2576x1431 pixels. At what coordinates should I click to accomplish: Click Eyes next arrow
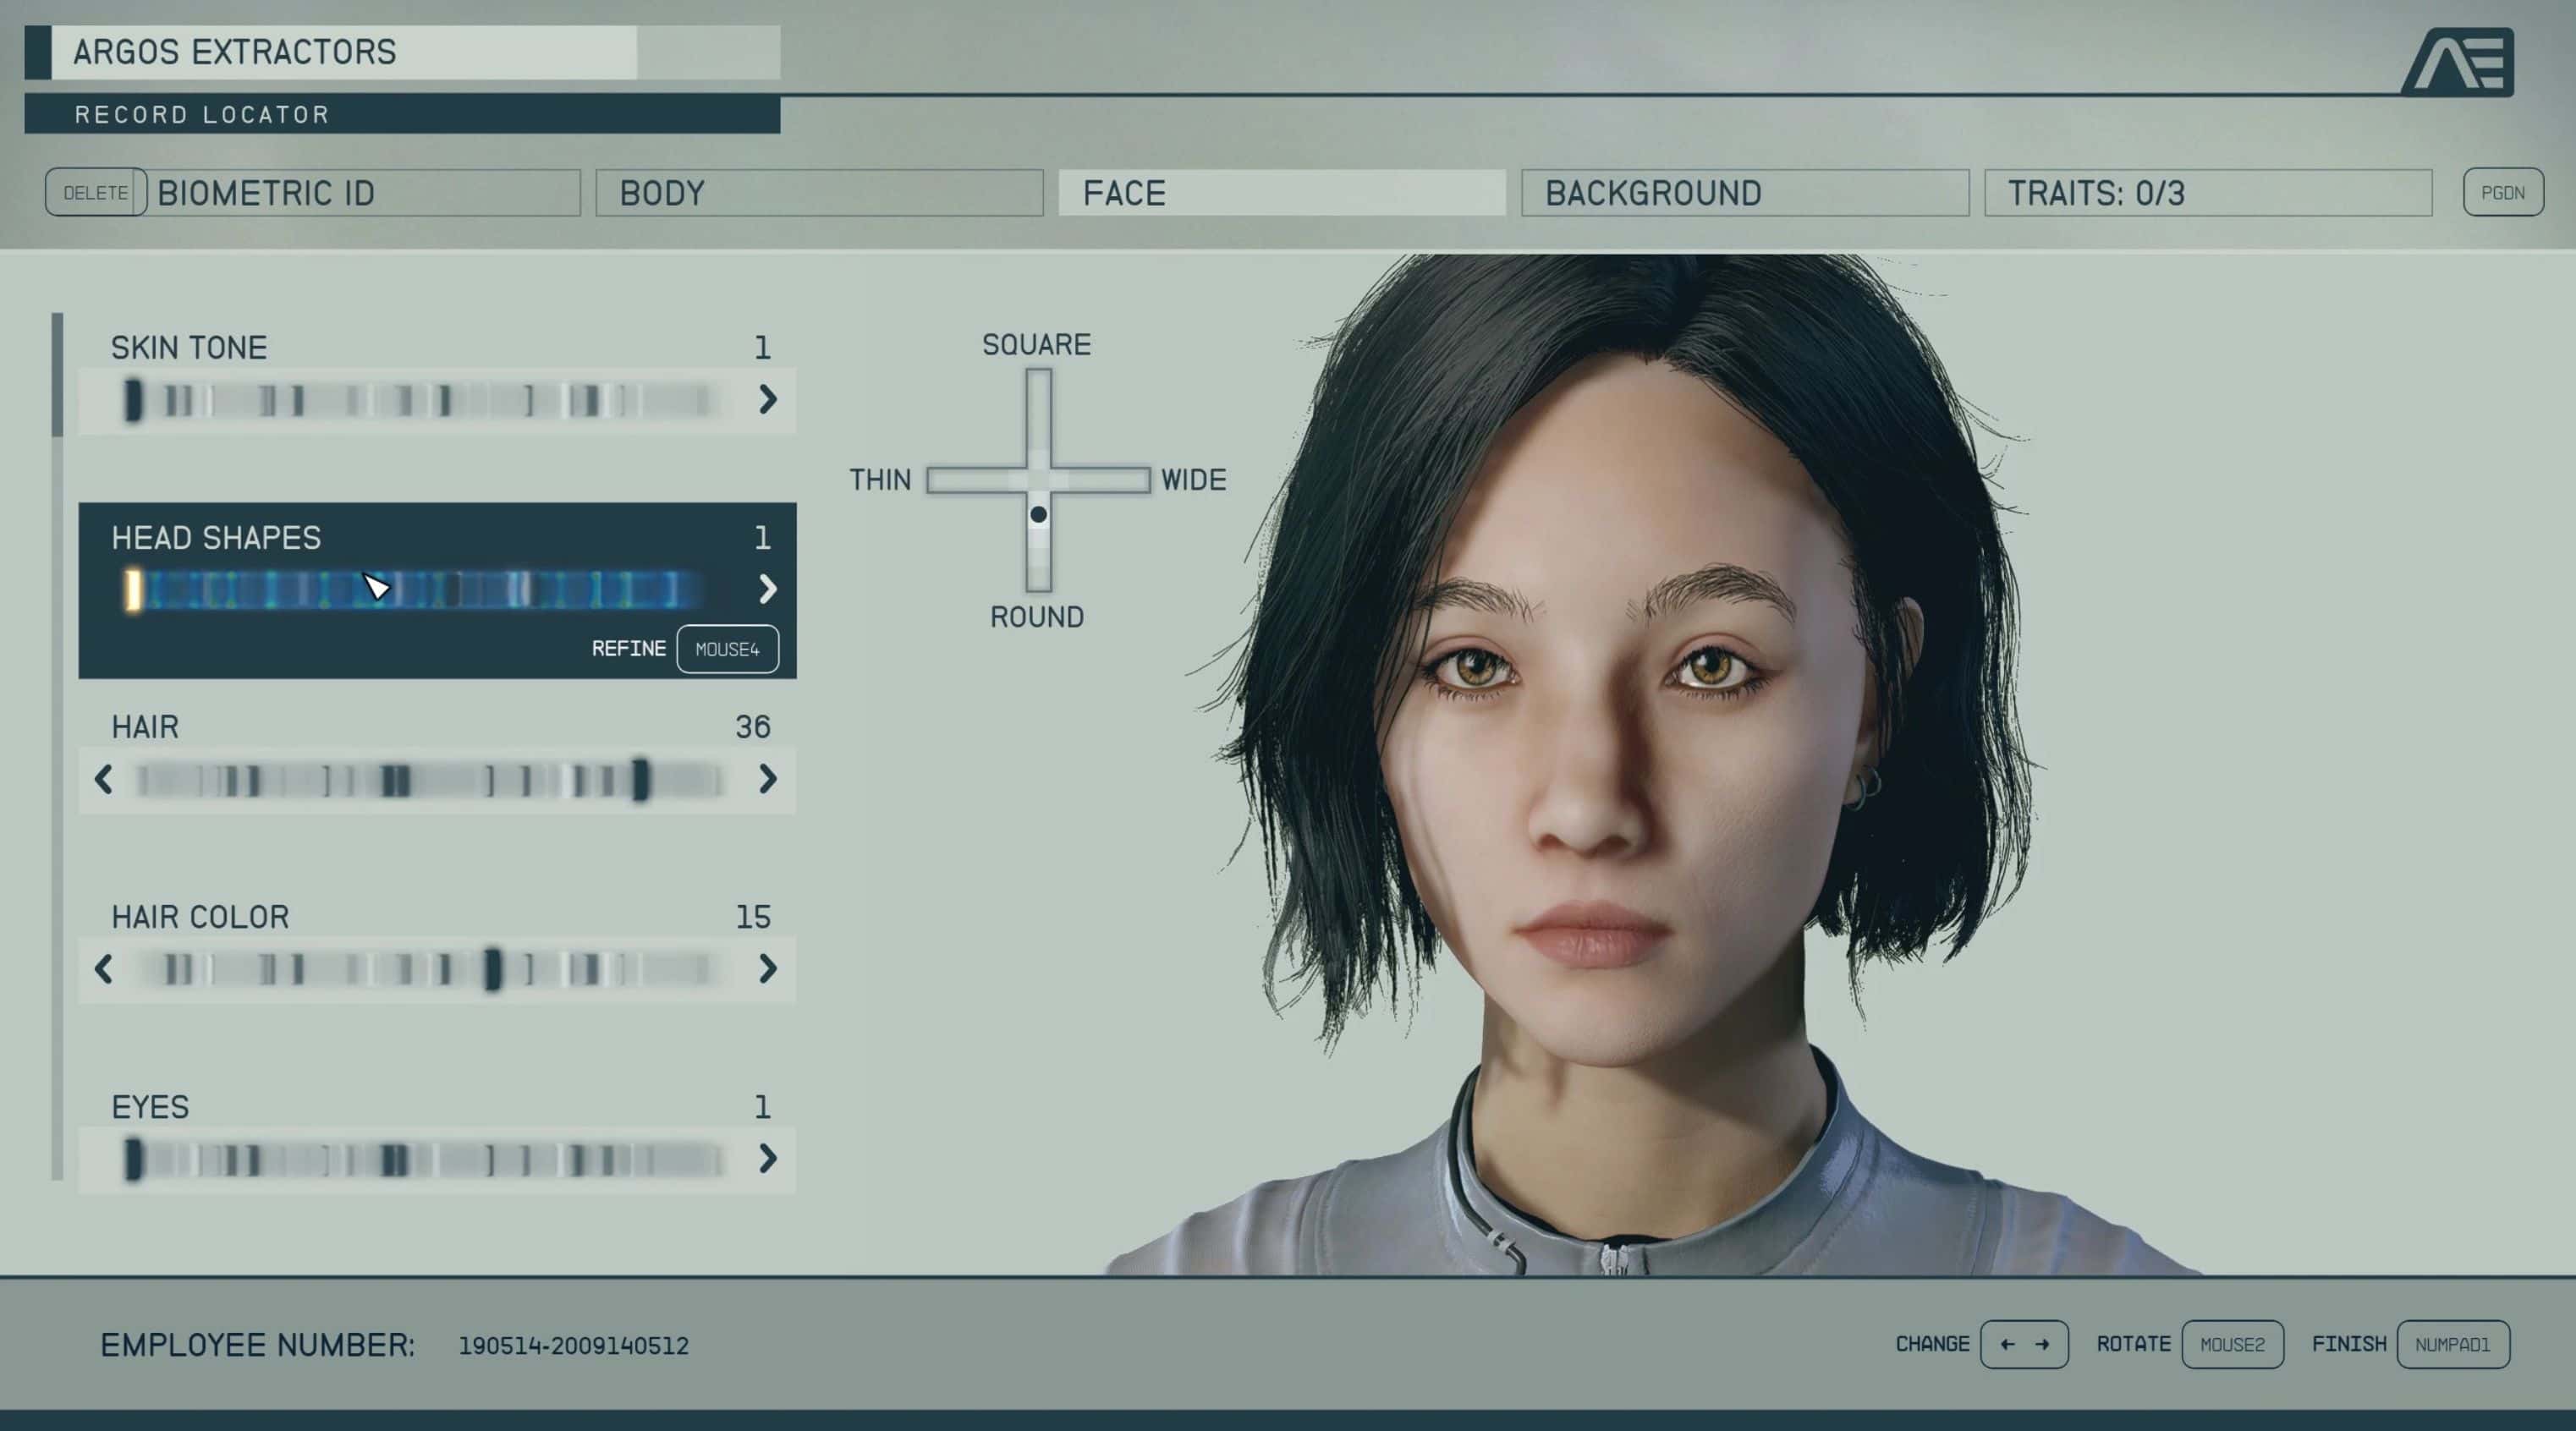pyautogui.click(x=767, y=1158)
